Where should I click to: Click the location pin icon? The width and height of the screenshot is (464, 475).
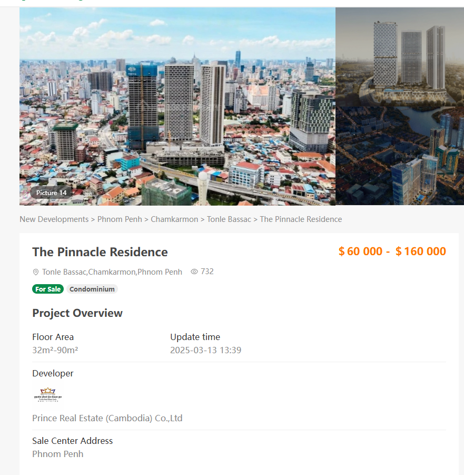(36, 272)
